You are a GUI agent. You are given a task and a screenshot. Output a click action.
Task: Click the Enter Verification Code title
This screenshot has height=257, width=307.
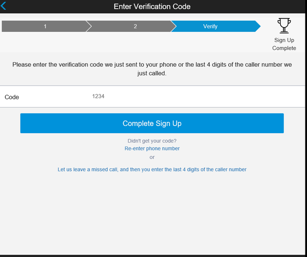point(152,7)
